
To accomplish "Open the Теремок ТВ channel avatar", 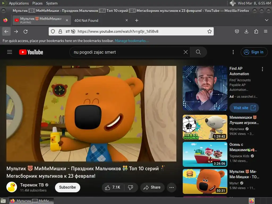I will tap(12, 187).
